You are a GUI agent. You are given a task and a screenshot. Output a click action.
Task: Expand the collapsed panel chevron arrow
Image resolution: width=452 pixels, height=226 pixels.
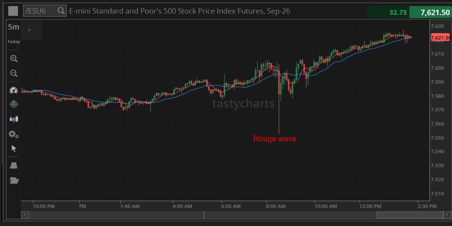pos(29,30)
